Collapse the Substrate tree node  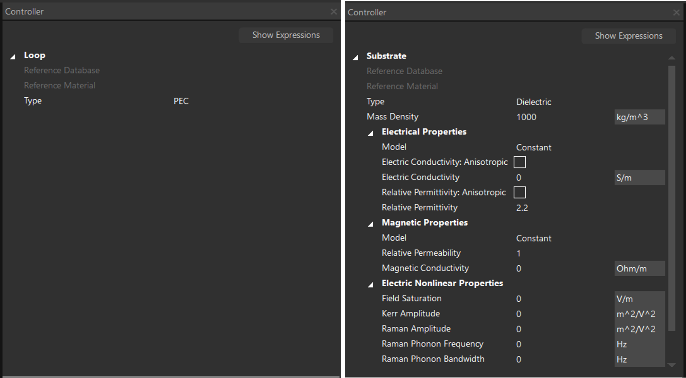tap(356, 57)
